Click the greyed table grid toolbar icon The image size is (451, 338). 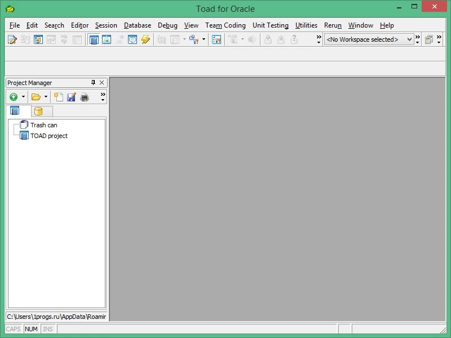coord(77,39)
